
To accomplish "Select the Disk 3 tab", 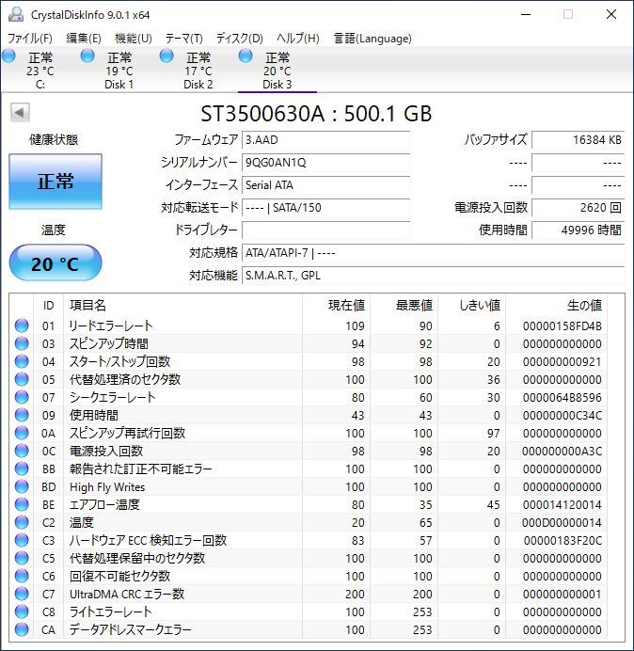I will 277,71.
